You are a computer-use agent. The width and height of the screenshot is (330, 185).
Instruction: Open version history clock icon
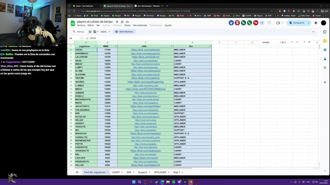pyautogui.click(x=269, y=23)
